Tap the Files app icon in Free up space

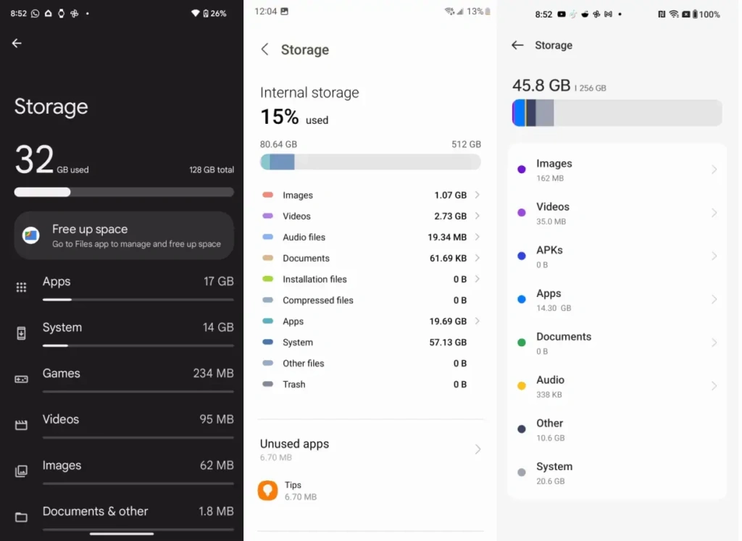tap(30, 235)
